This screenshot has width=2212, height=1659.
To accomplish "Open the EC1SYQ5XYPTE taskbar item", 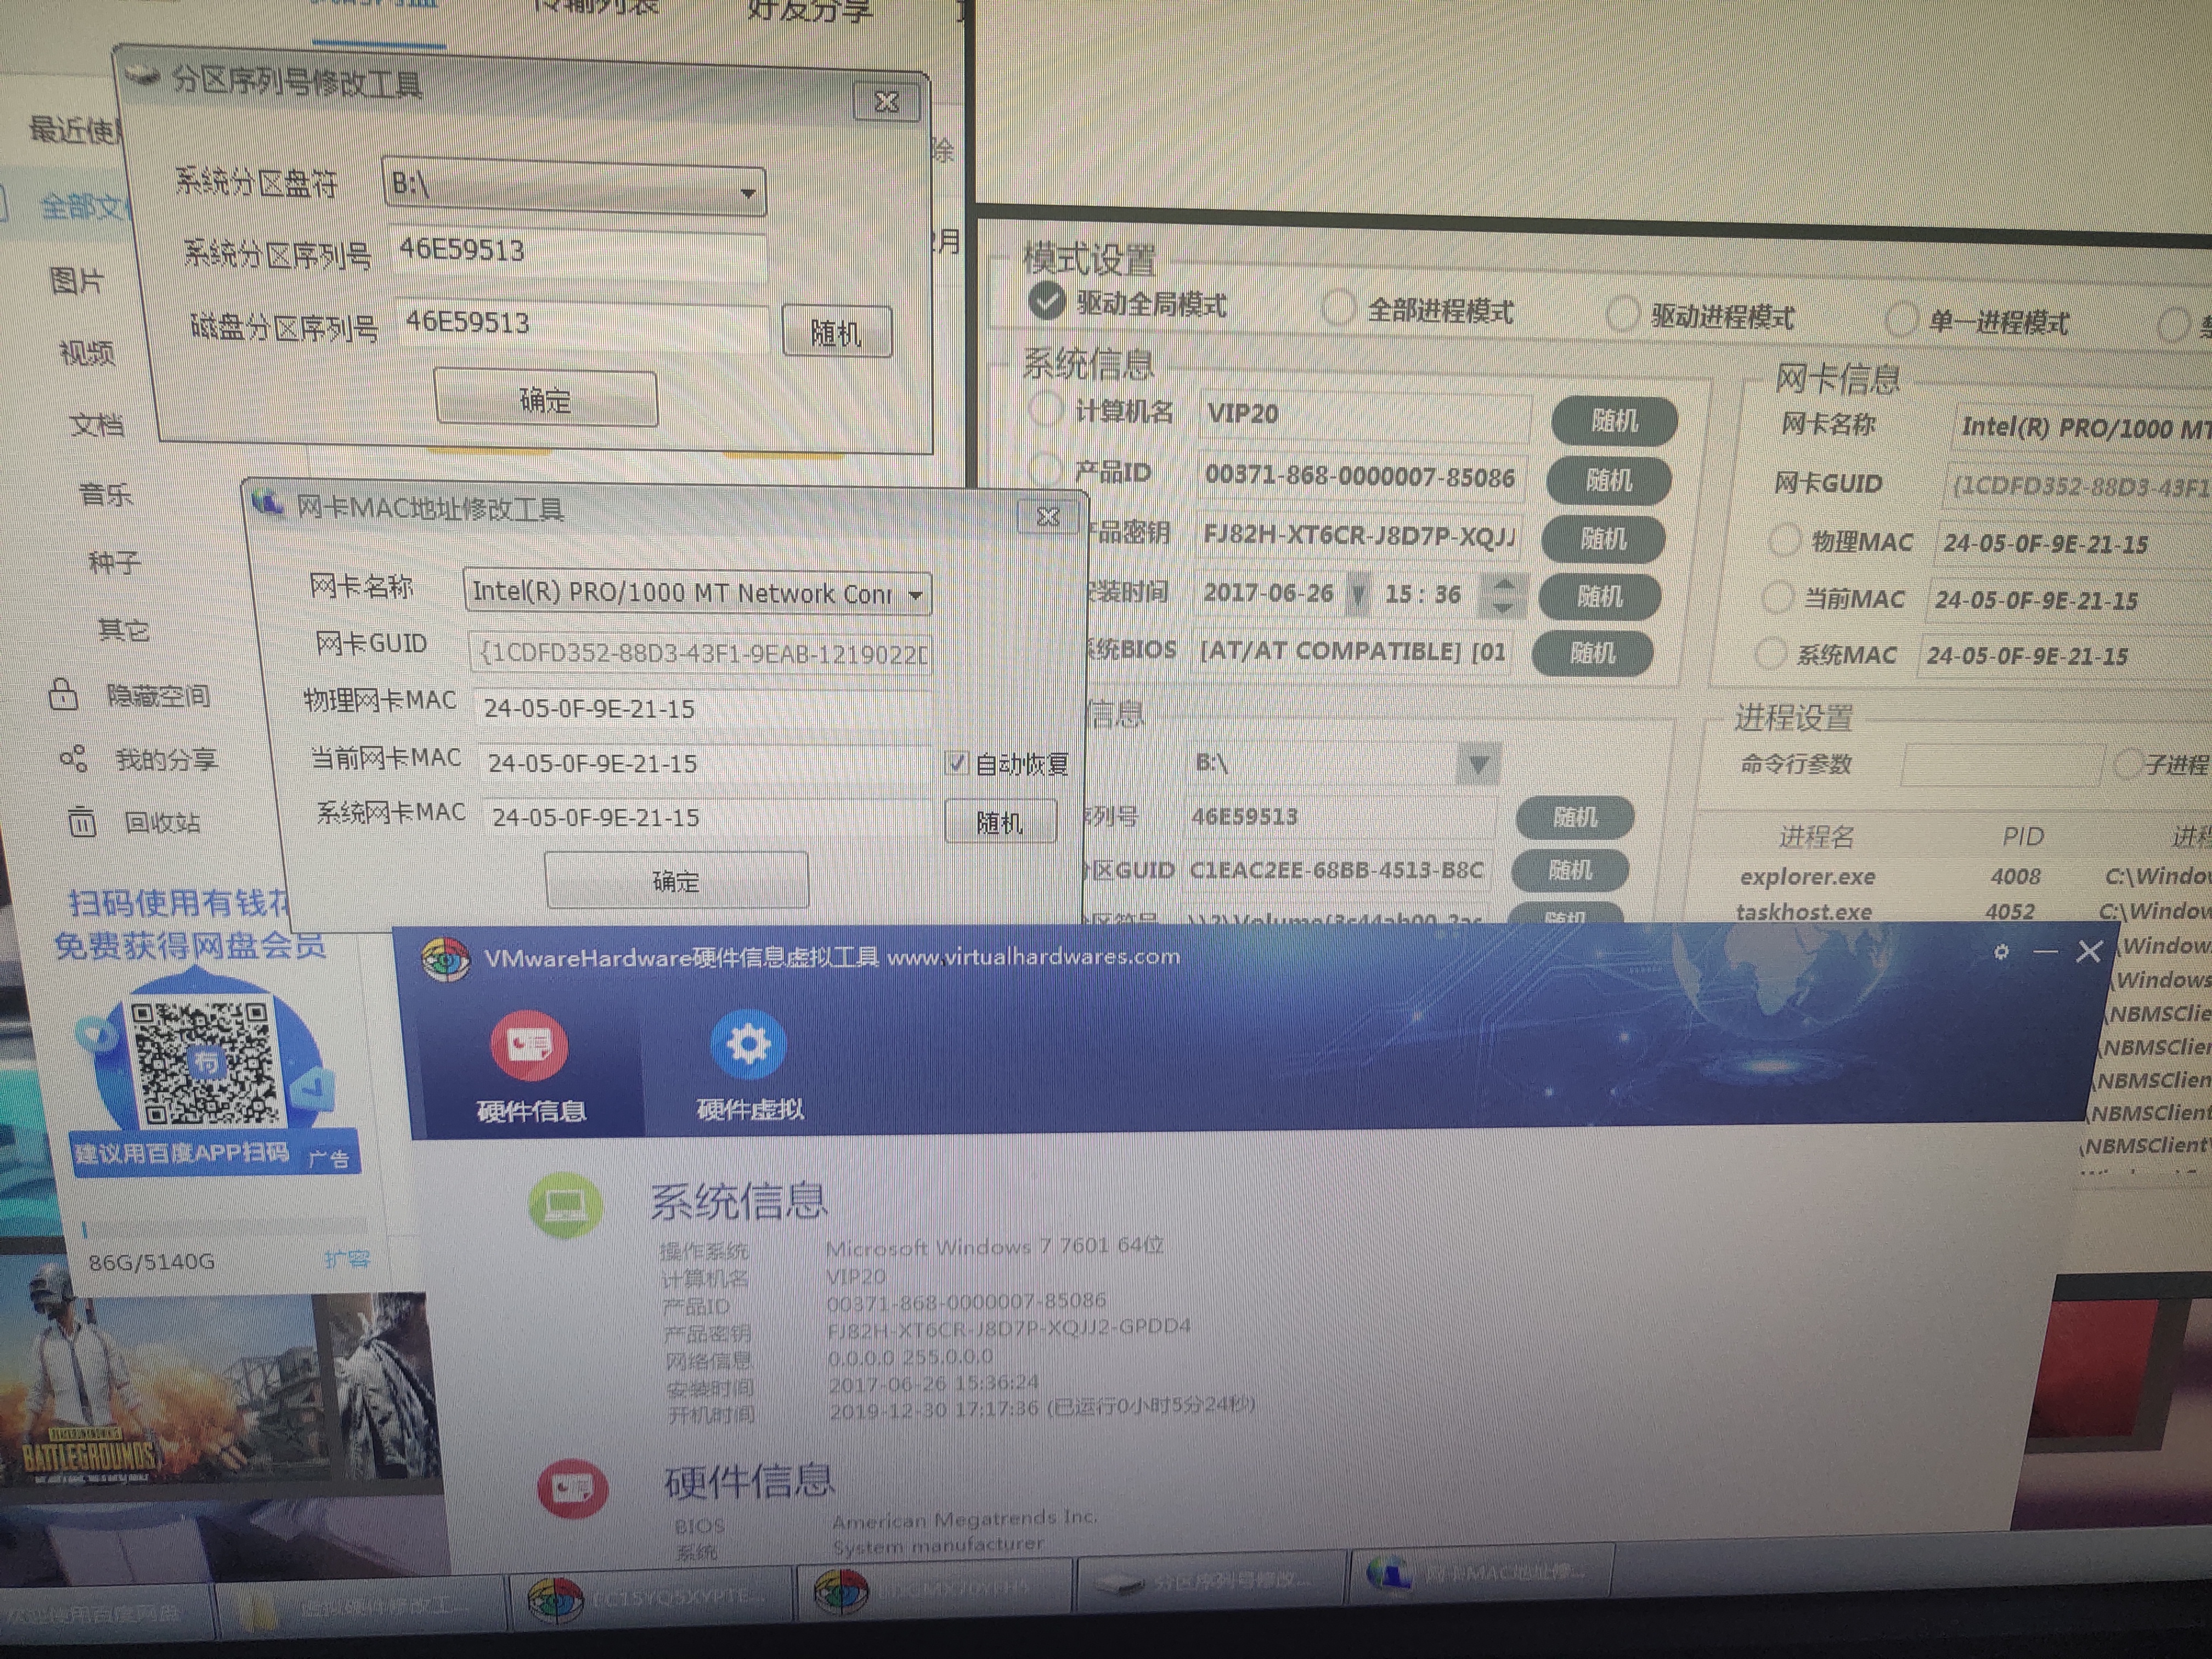I will 652,1599.
